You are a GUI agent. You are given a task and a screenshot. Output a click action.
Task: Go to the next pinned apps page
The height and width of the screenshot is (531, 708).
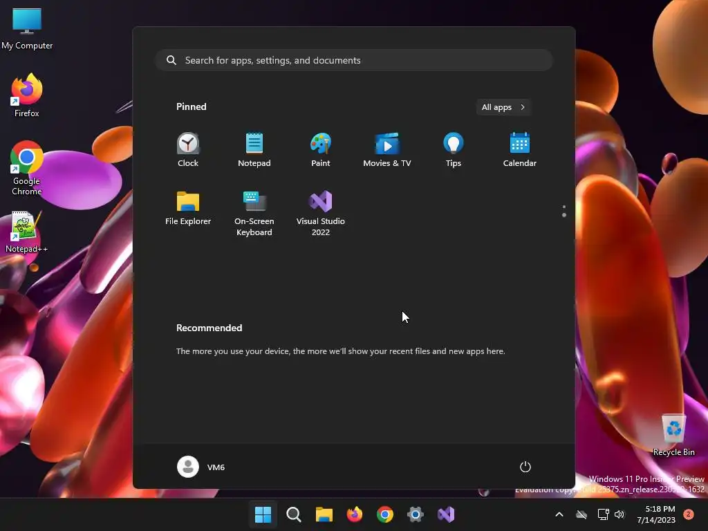coord(564,215)
